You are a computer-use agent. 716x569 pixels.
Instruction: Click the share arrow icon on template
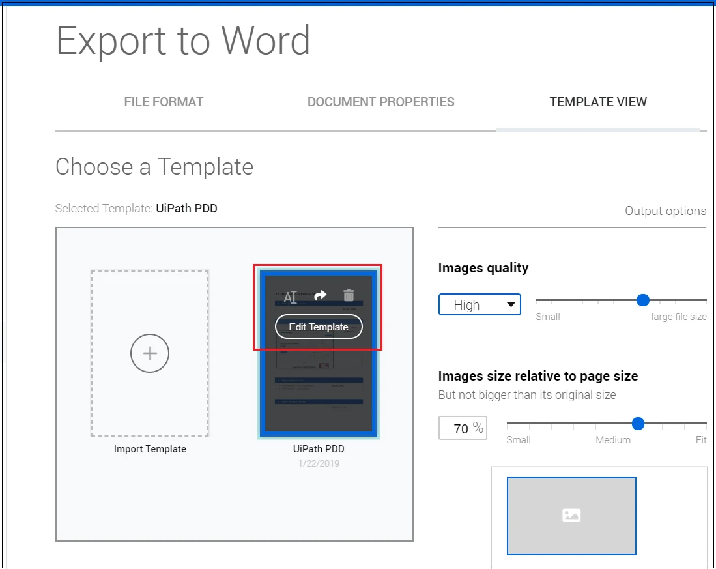321,295
